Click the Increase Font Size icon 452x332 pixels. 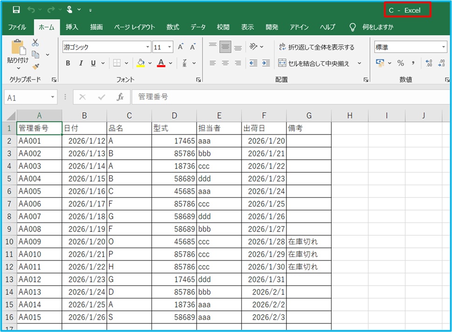pos(181,47)
